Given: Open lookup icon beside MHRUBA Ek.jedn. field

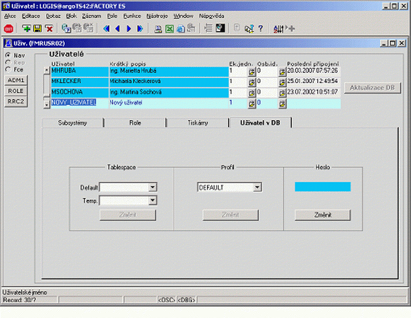Looking at the screenshot, I should [251, 71].
